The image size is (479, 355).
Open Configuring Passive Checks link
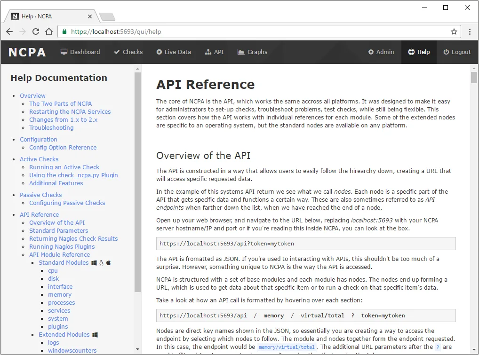pyautogui.click(x=67, y=203)
